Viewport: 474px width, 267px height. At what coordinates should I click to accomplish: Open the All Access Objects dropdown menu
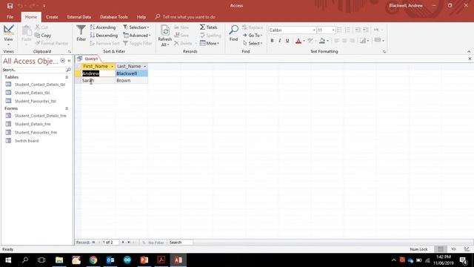tap(62, 61)
